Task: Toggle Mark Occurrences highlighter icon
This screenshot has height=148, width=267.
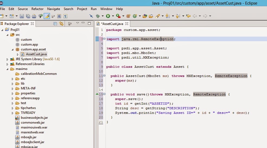Action: tap(47, 16)
